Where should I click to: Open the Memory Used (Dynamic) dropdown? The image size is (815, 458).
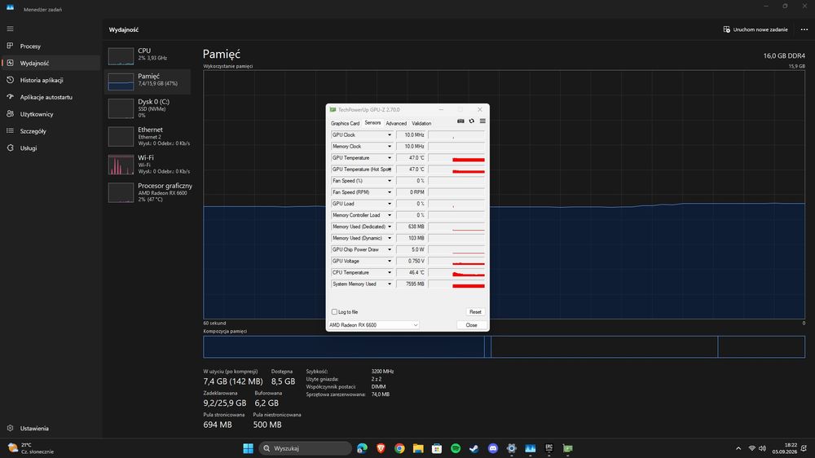click(390, 238)
